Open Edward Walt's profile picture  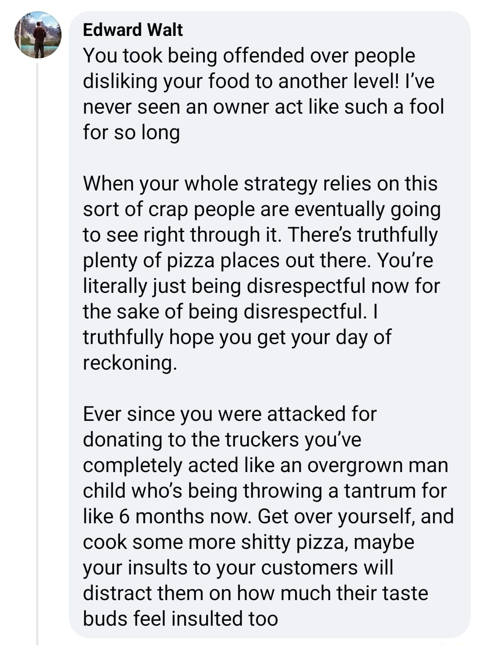pyautogui.click(x=38, y=35)
